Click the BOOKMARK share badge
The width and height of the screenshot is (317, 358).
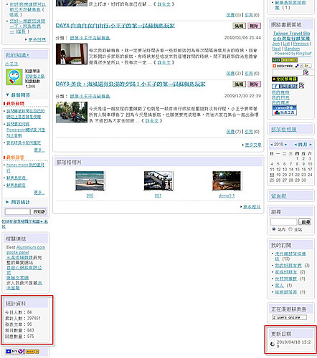291,66
